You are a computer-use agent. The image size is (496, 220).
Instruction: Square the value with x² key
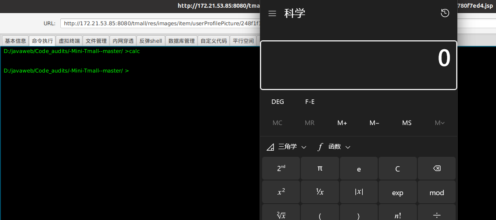point(281,192)
